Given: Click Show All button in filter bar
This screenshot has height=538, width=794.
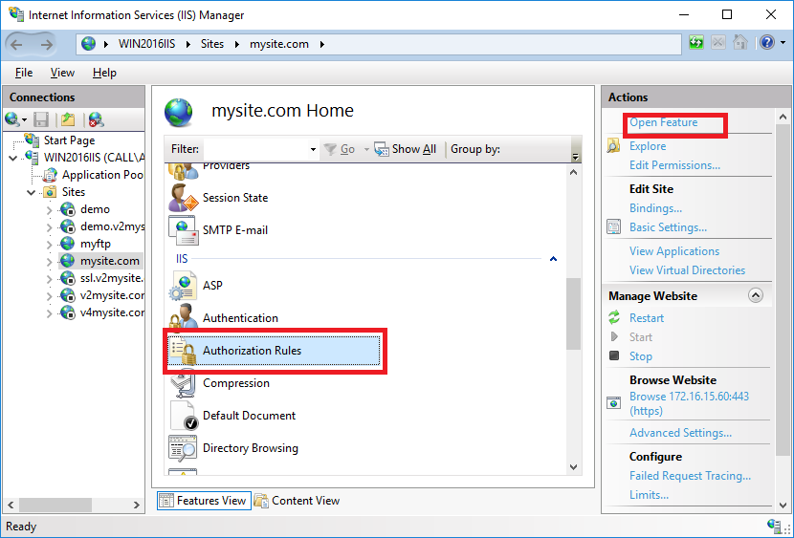Looking at the screenshot, I should pos(406,149).
